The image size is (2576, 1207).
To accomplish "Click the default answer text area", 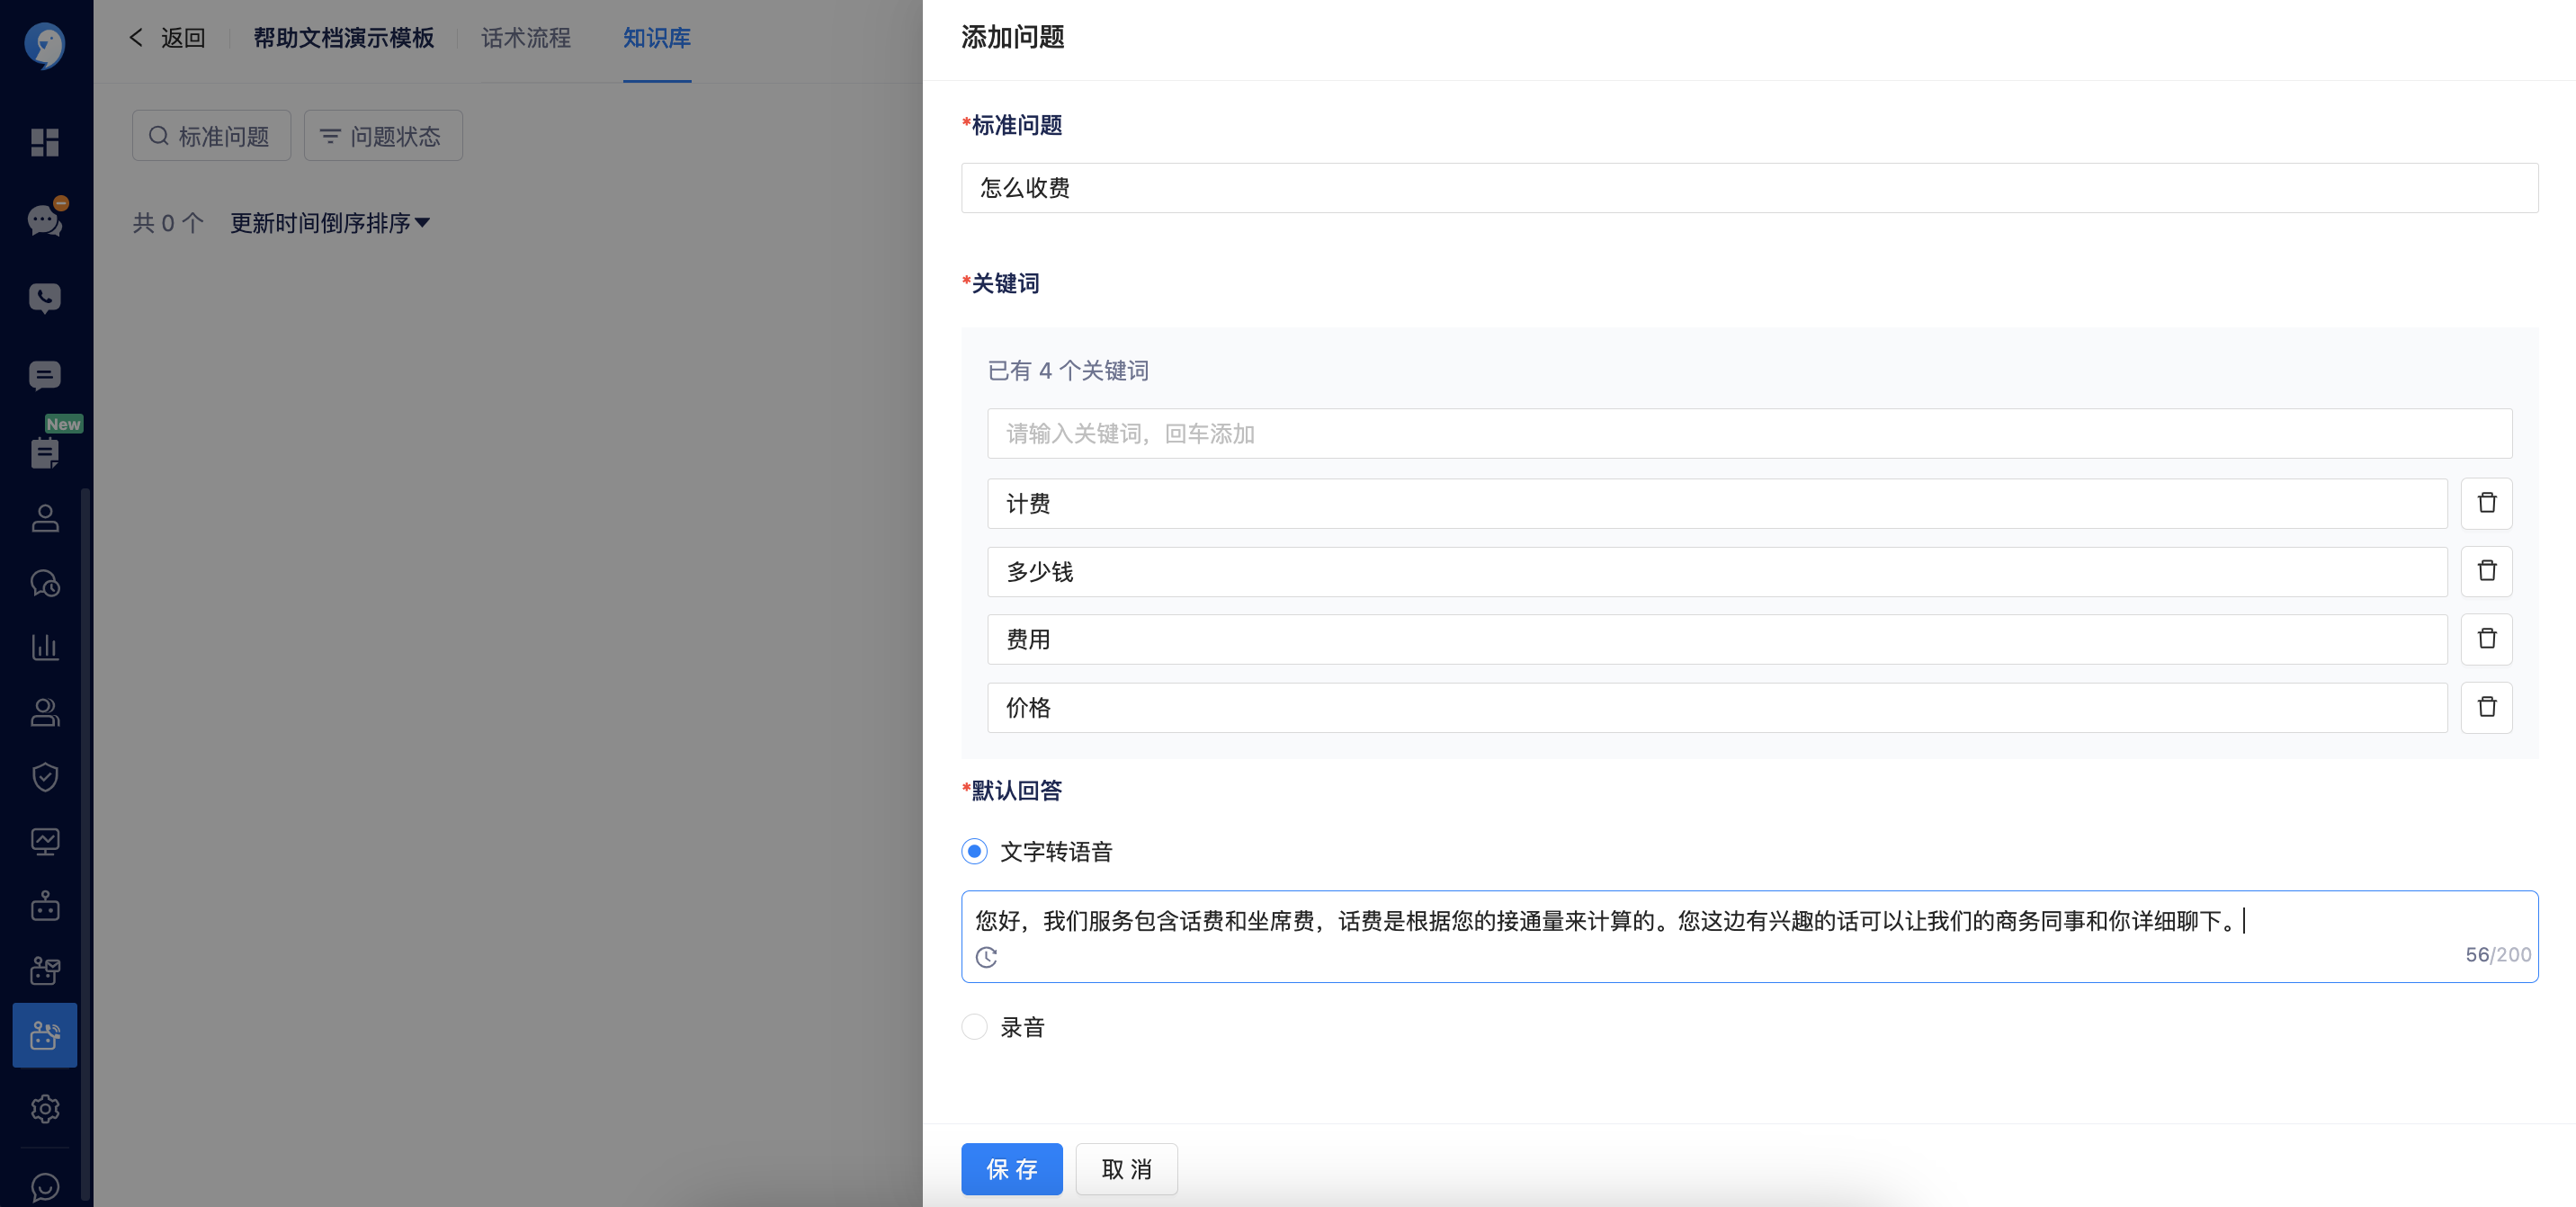I will point(1750,936).
